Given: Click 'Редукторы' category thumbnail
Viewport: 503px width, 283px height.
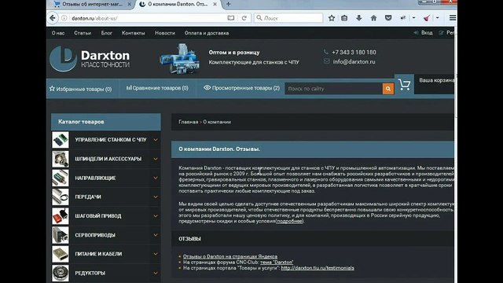Looking at the screenshot, I should 61,273.
